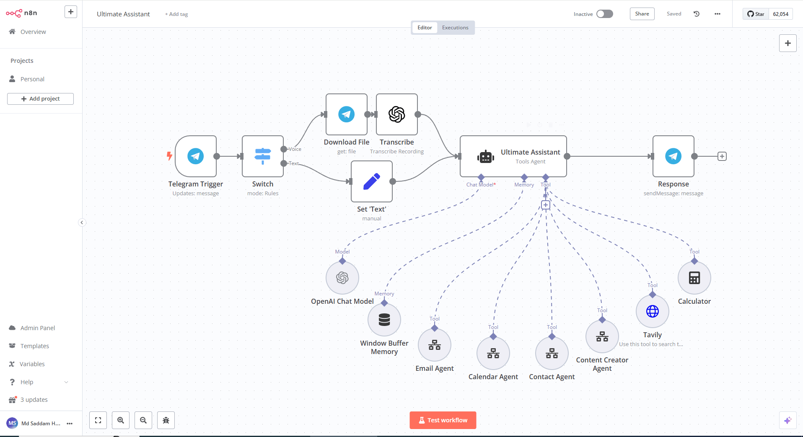Click the MS user avatar
803x437 pixels.
click(x=12, y=423)
